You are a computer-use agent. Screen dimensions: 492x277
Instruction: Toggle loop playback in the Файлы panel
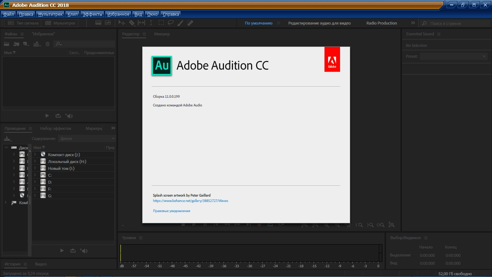(58, 116)
